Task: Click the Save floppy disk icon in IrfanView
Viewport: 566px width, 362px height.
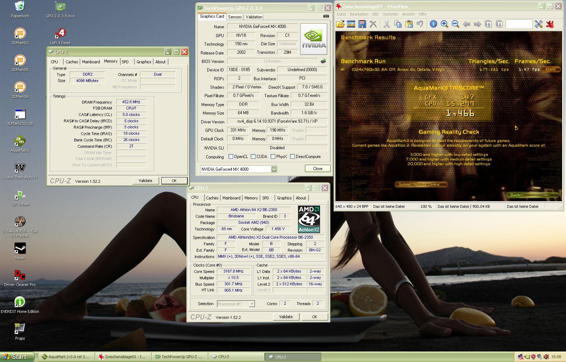Action: [x=362, y=24]
